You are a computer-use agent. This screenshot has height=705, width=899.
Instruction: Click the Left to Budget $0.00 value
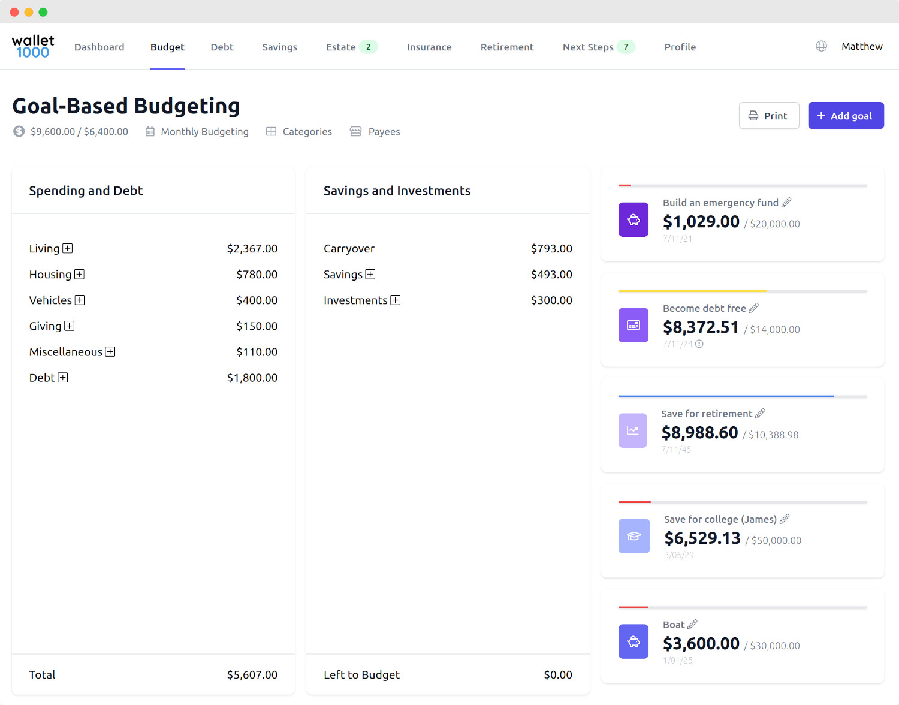[x=558, y=674]
